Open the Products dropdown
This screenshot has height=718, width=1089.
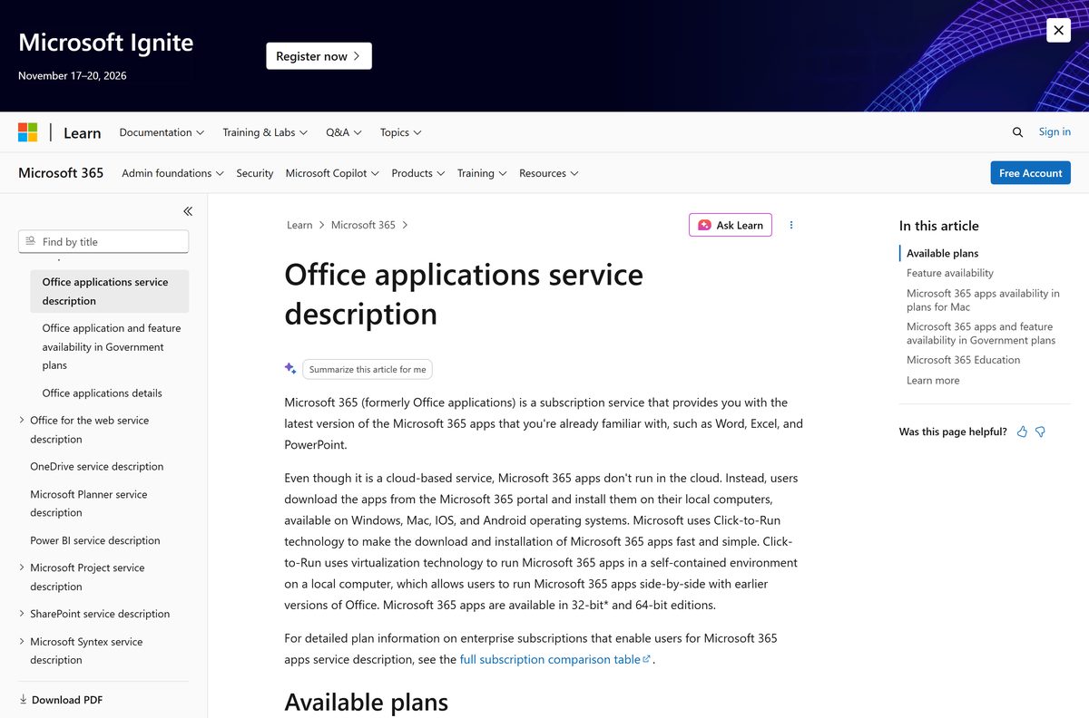(x=418, y=173)
